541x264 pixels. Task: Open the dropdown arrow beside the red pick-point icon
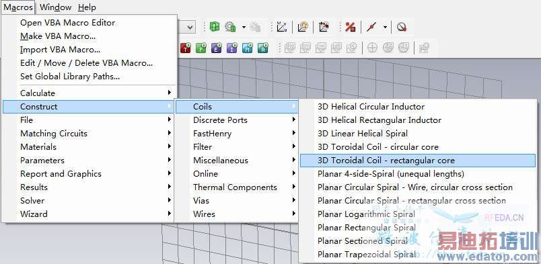385,27
